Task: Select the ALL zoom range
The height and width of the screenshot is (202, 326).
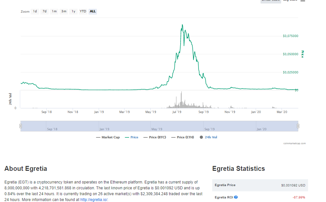Action: click(x=93, y=11)
